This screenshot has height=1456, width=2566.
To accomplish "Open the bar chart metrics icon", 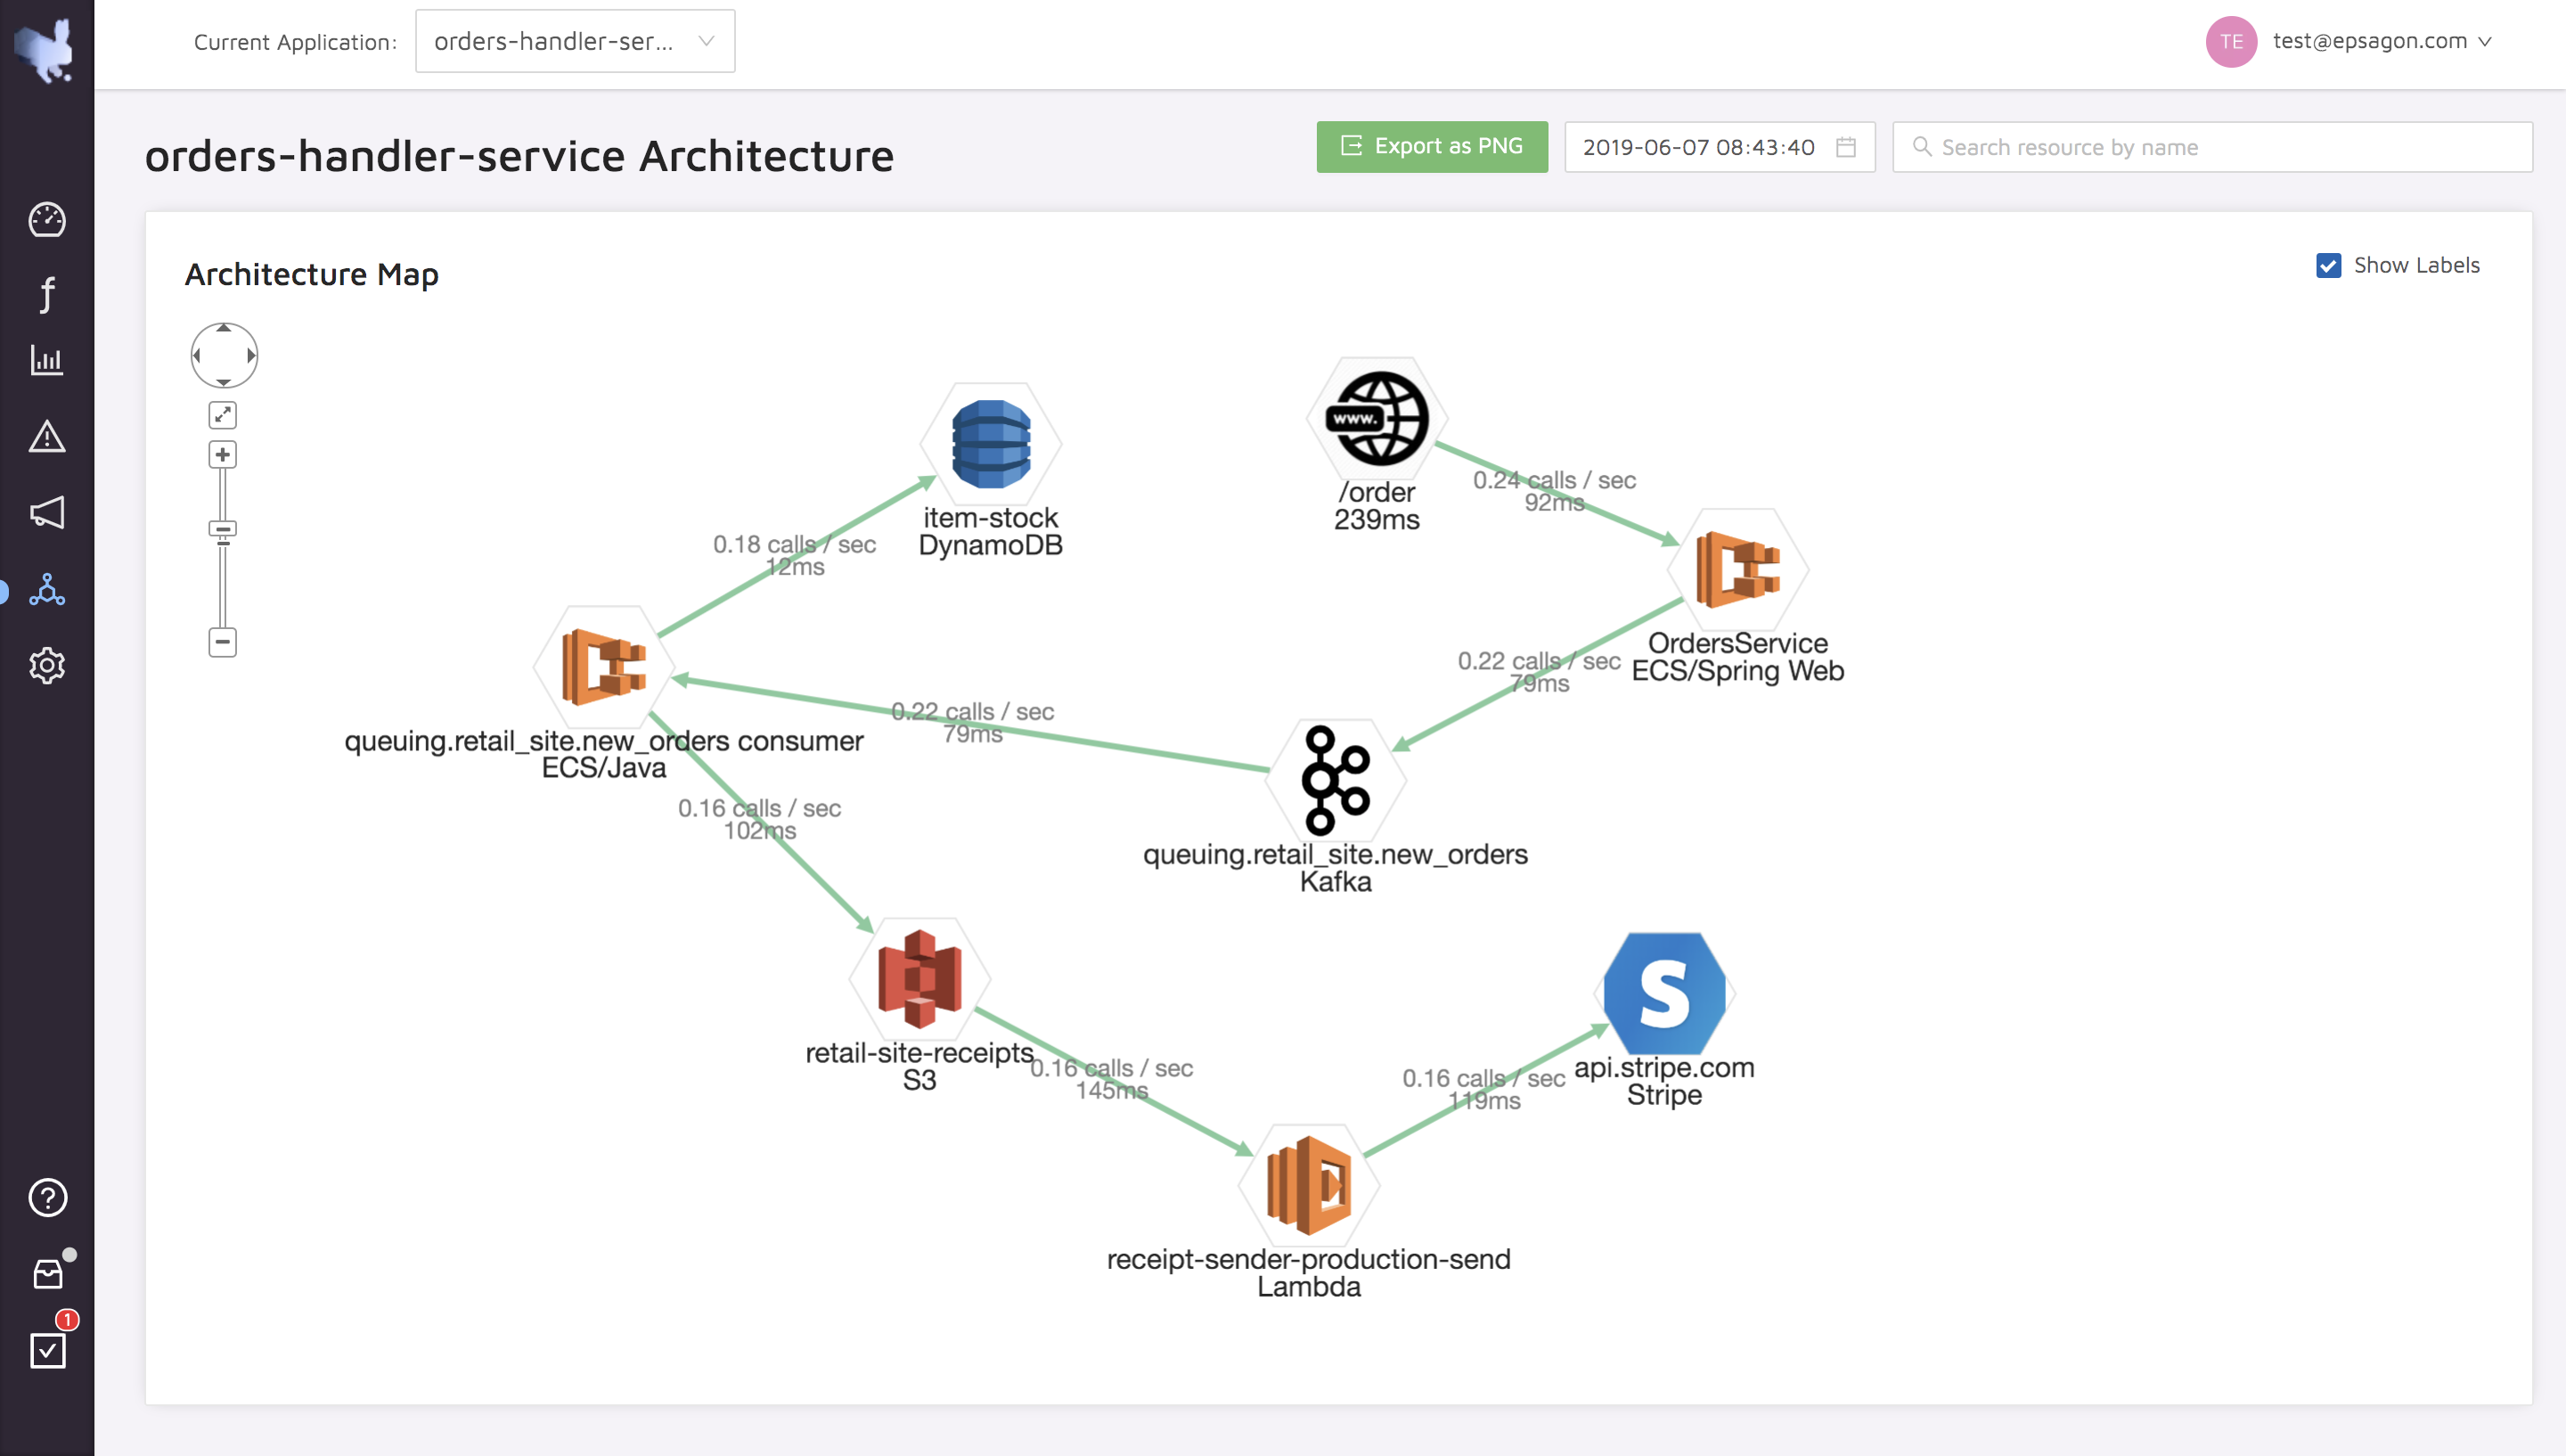I will 47,360.
